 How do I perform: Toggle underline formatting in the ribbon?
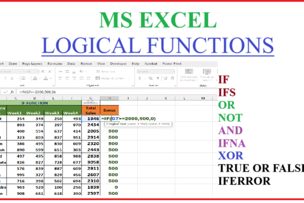click(12, 78)
